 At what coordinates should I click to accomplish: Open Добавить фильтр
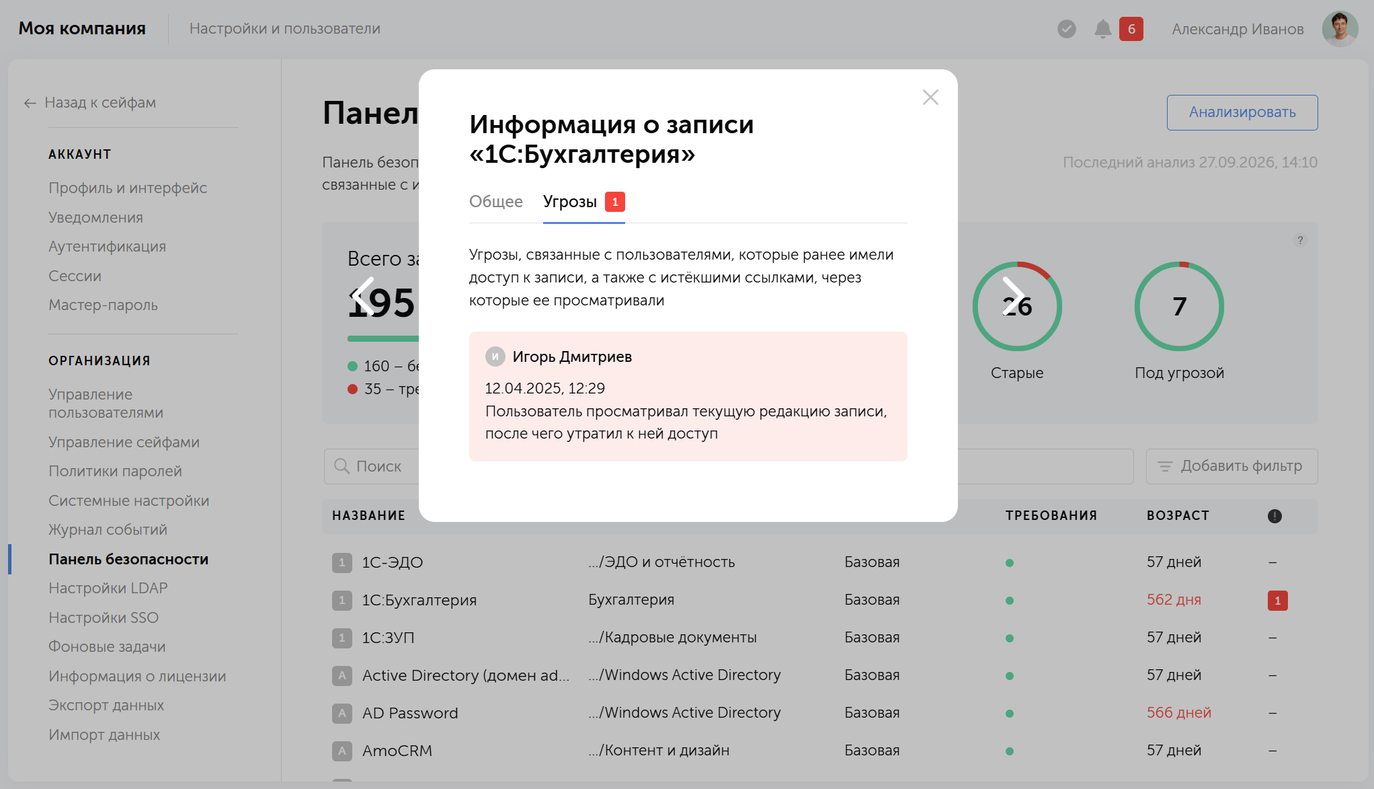coord(1231,466)
